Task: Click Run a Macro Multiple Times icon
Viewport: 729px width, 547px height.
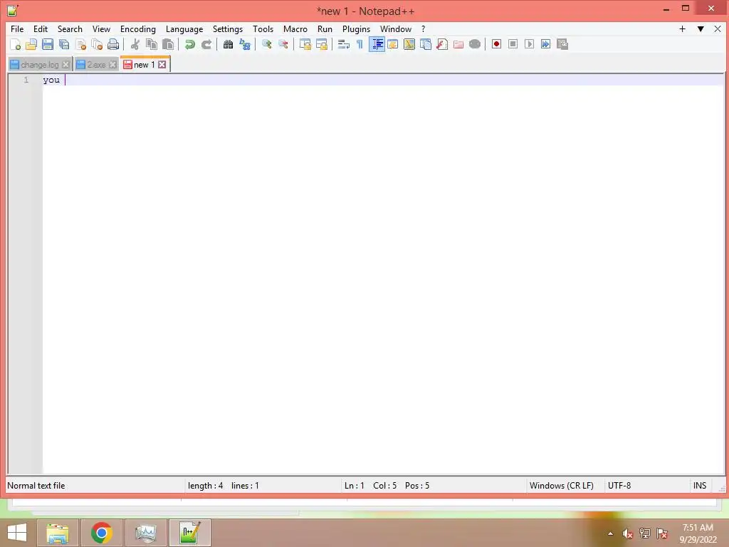Action: 545,44
